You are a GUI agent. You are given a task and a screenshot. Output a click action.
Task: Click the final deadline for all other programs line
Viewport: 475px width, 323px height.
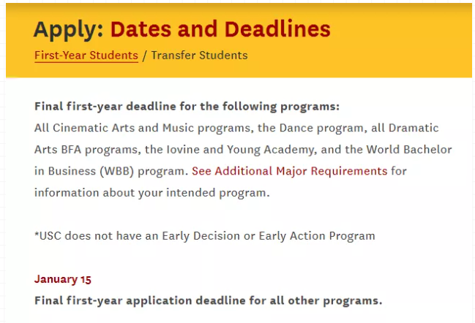(209, 300)
